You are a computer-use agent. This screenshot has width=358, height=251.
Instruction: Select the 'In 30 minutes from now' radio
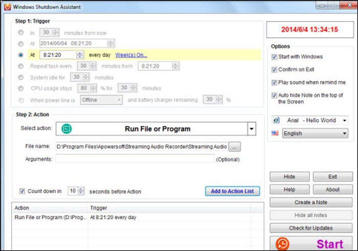(20, 32)
